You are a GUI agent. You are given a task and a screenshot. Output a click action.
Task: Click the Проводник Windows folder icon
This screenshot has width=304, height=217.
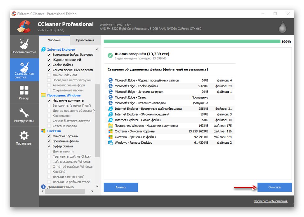click(x=43, y=95)
